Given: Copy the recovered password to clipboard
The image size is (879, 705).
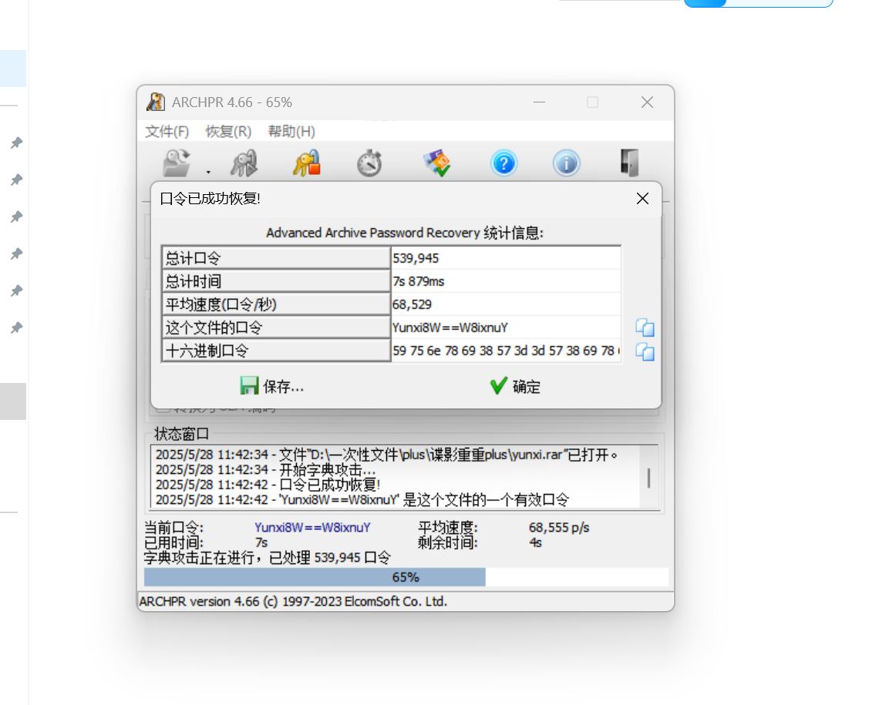Looking at the screenshot, I should coord(645,327).
